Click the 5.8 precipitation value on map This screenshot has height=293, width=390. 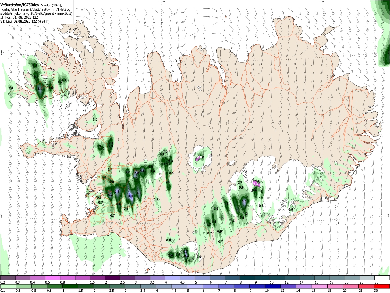(x=137, y=173)
